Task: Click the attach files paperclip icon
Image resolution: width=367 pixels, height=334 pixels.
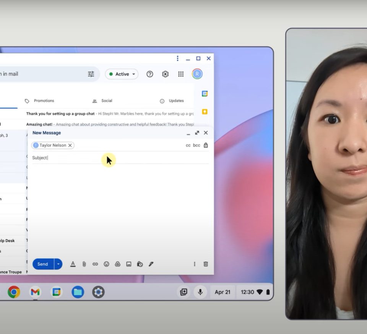Action: pyautogui.click(x=84, y=264)
